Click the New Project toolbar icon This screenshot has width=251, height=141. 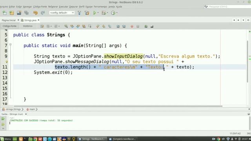tap(12, 13)
